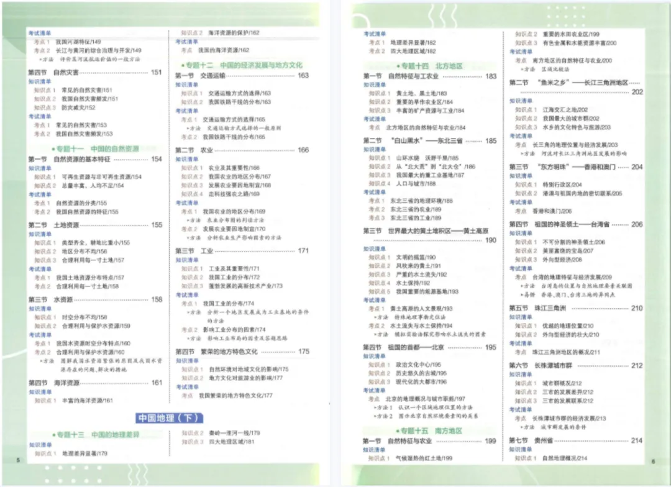Click entry 地方文化对旅游业的影响/177
This screenshot has width=671, height=487.
(246, 378)
